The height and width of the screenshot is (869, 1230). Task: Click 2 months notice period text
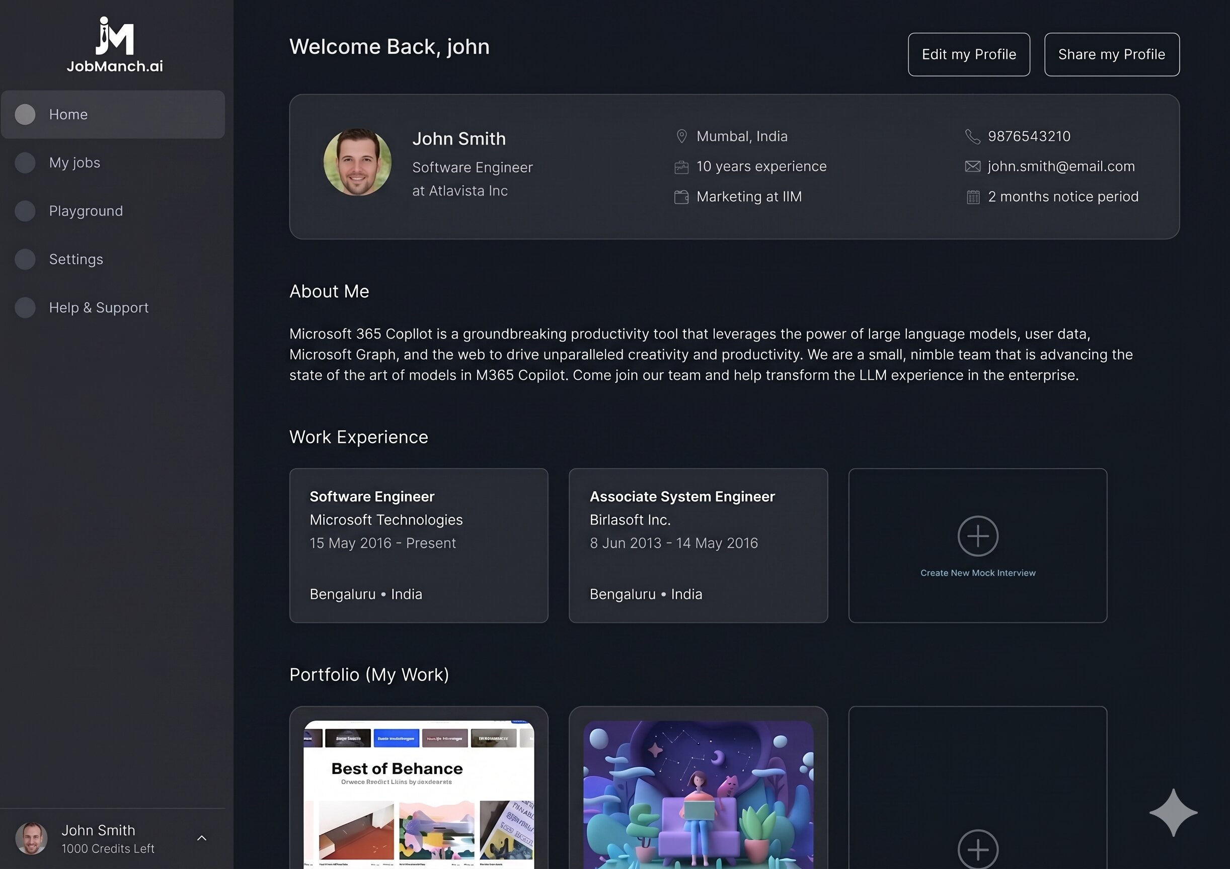[x=1063, y=197]
